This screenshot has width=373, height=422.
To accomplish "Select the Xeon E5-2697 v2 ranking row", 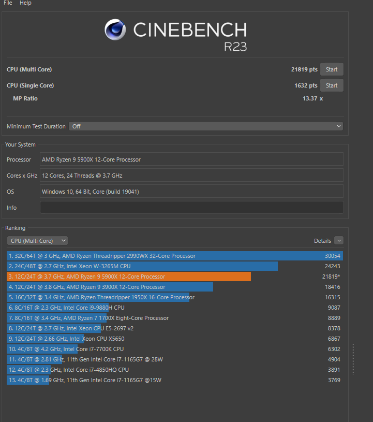I will tap(175, 328).
